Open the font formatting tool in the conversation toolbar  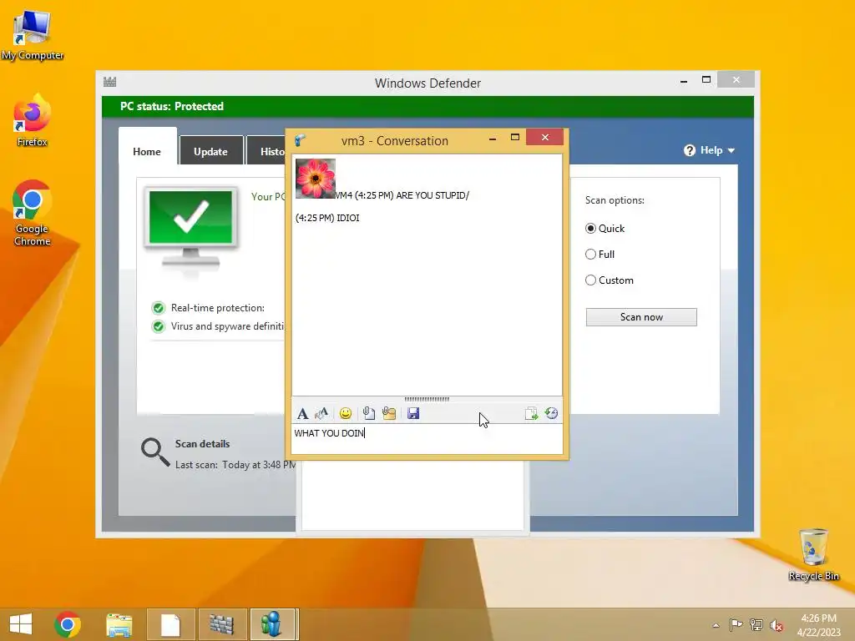tap(302, 414)
